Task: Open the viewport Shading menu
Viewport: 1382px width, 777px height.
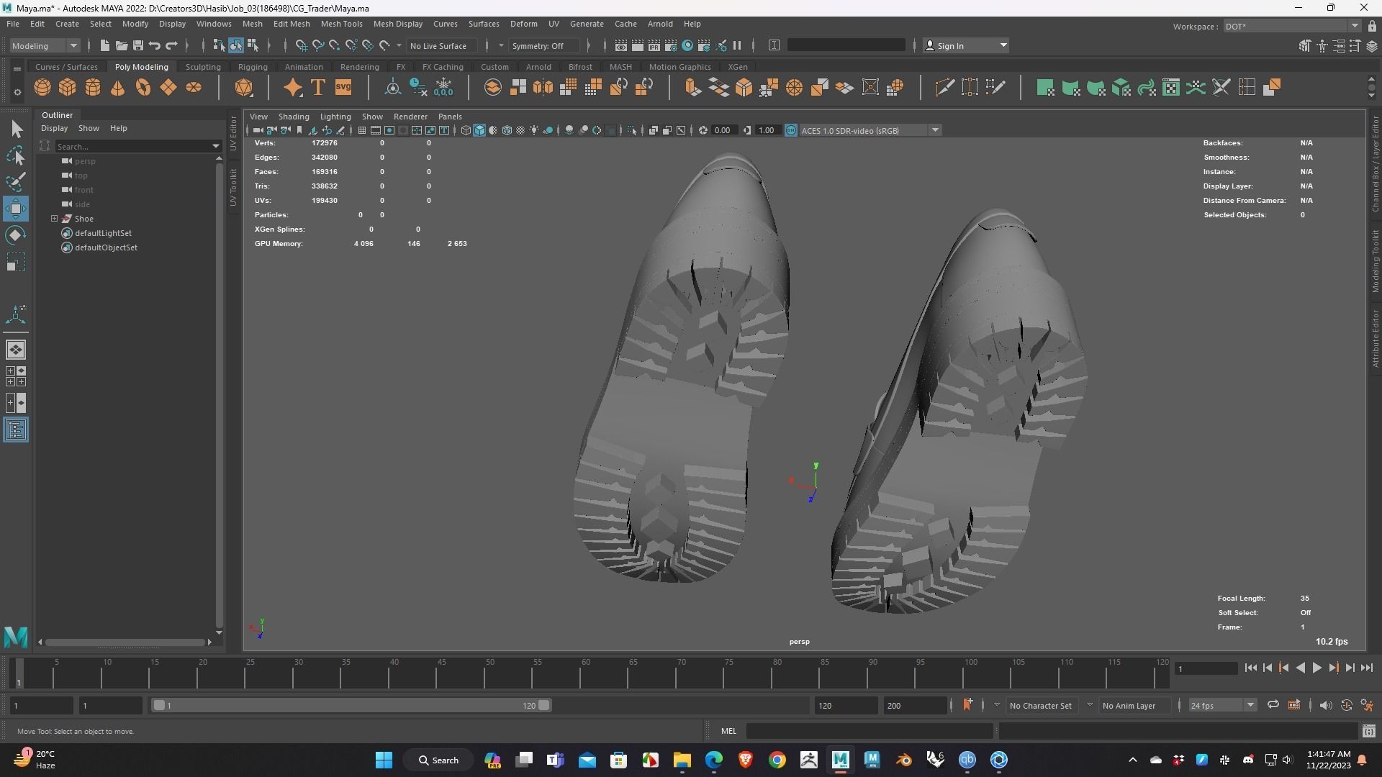Action: click(294, 117)
